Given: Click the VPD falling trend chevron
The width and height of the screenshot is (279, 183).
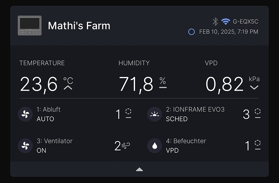Looking at the screenshot, I should coord(254,87).
